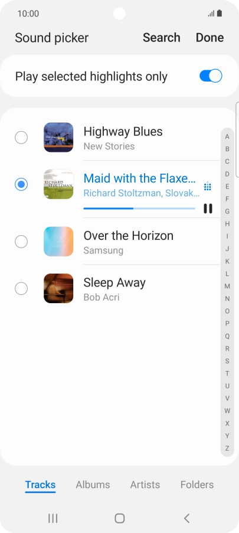
Task: Switch to the Artists tab
Action: (x=145, y=485)
